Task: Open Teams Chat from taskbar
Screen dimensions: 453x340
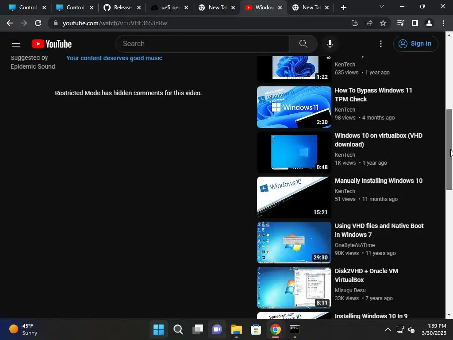Action: (217, 329)
